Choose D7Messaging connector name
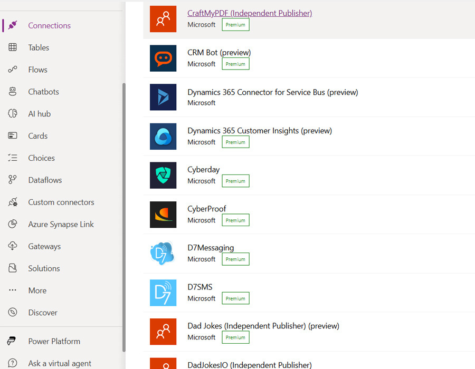This screenshot has width=475, height=369. click(x=211, y=248)
